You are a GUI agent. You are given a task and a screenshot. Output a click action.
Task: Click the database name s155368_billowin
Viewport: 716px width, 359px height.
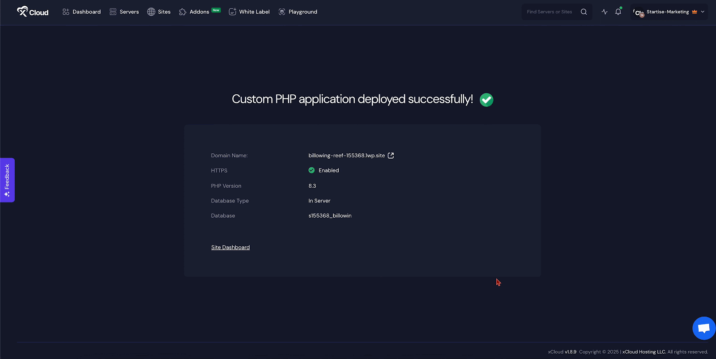330,215
